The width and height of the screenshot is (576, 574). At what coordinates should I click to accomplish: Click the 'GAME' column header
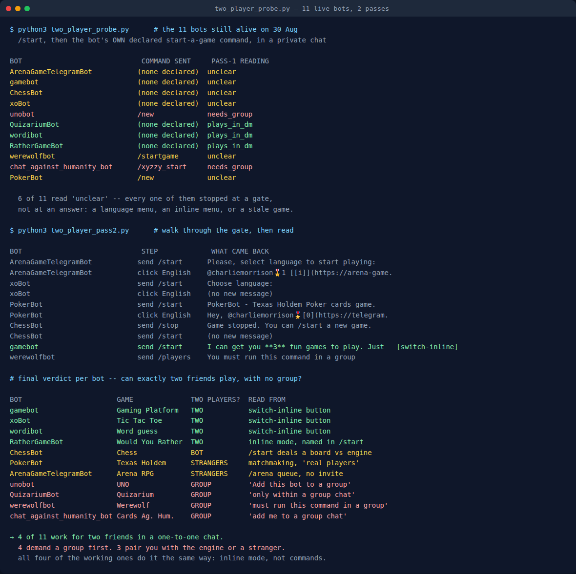click(125, 399)
